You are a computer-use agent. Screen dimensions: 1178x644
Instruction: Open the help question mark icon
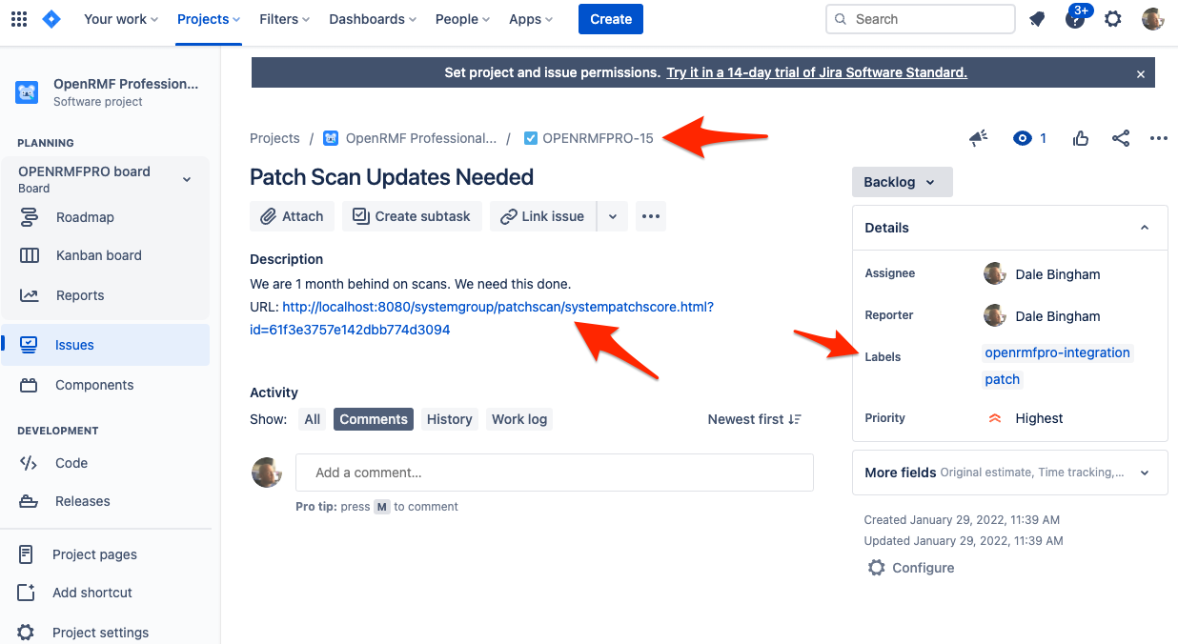click(1075, 19)
